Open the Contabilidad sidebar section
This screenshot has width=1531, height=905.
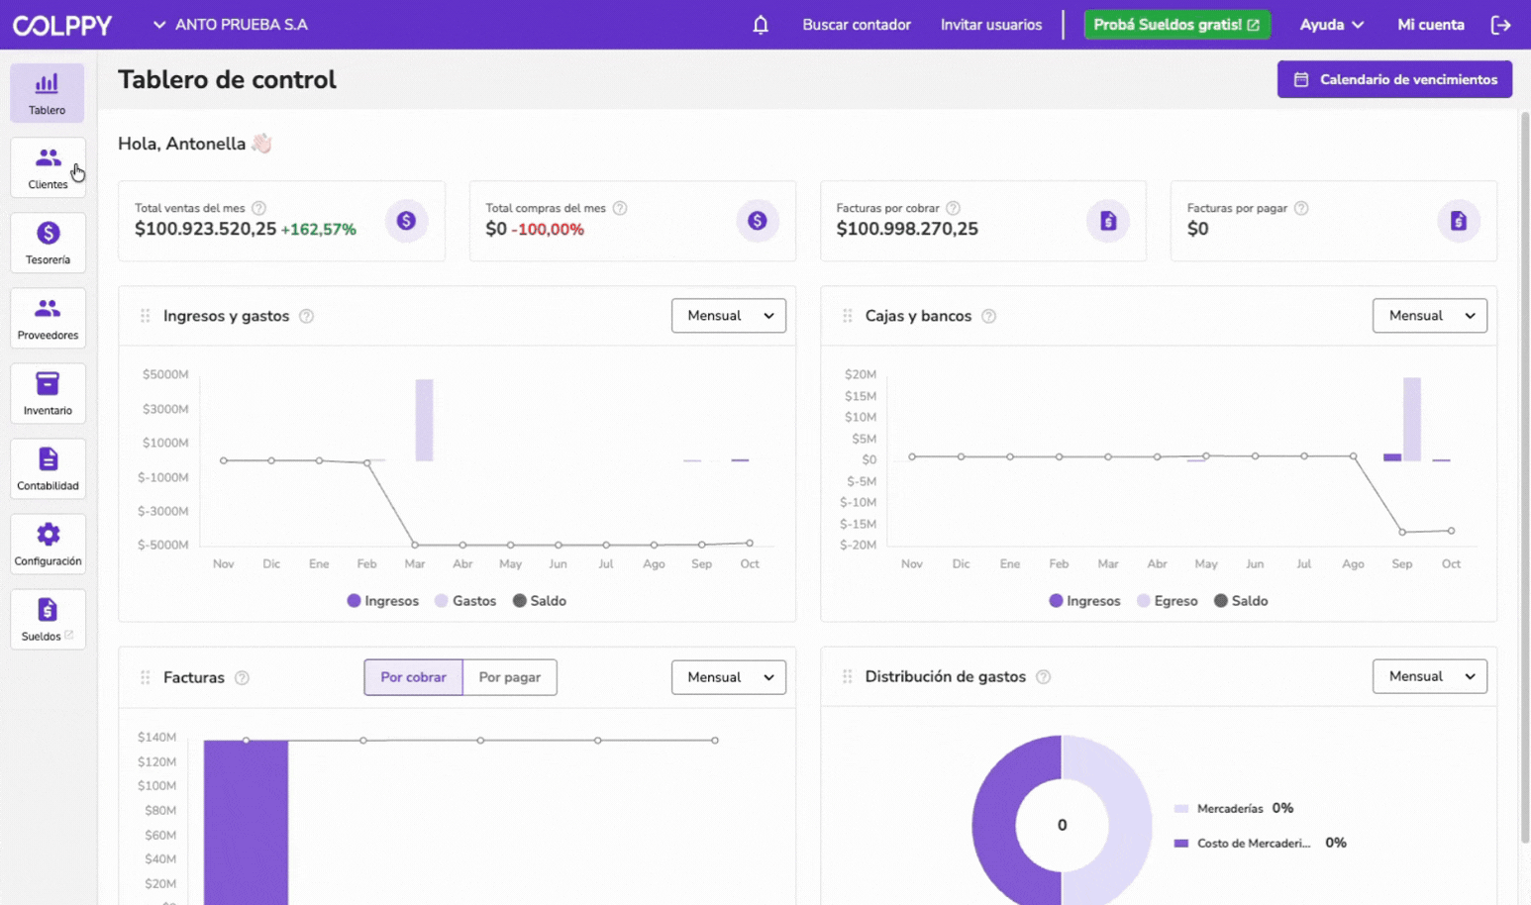click(48, 469)
